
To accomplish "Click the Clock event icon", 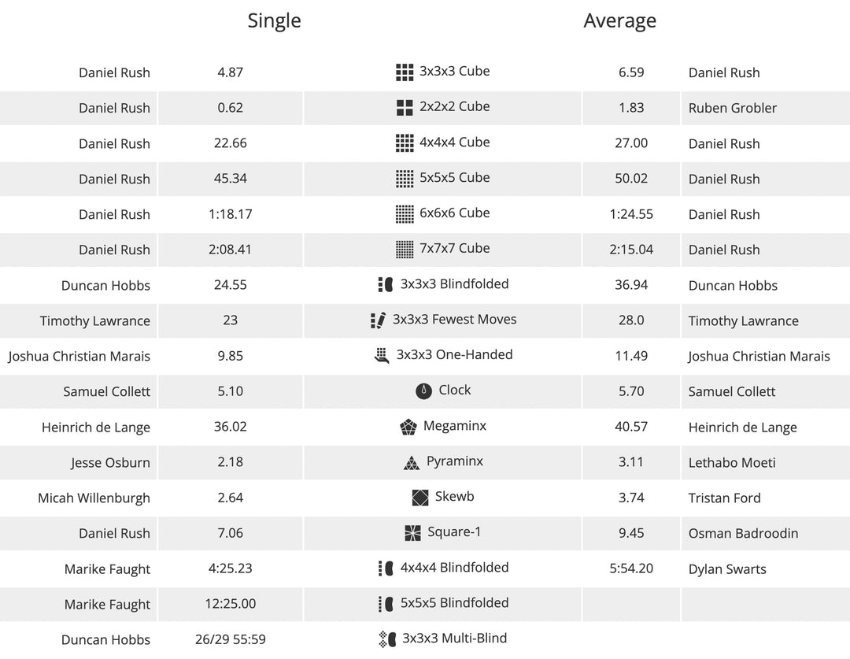I will [x=423, y=391].
